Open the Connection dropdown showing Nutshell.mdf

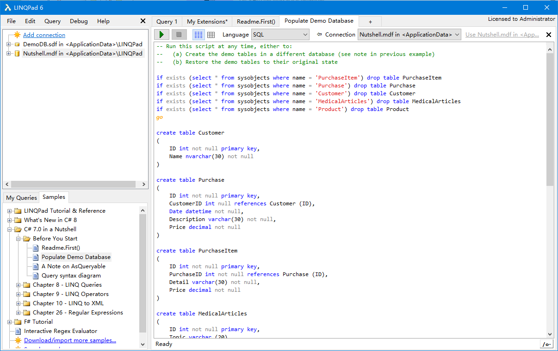[x=409, y=35]
